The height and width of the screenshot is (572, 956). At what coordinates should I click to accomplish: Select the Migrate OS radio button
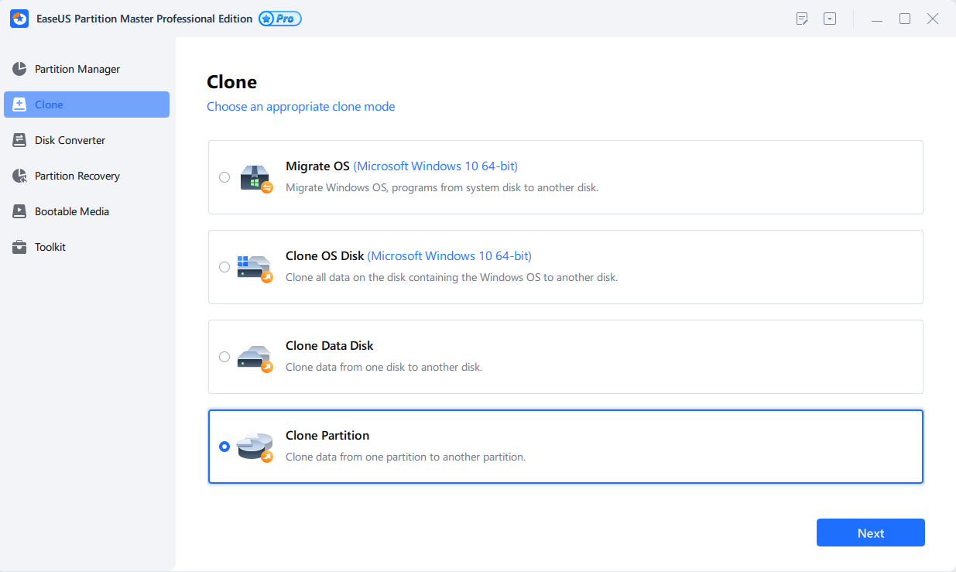(x=224, y=177)
